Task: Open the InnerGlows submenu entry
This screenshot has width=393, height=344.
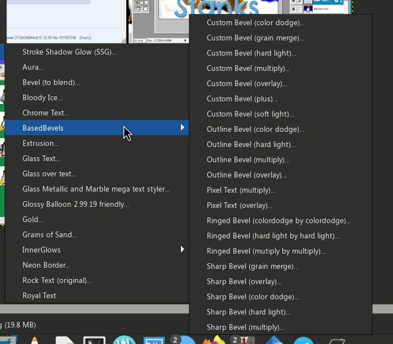Action: (97, 250)
